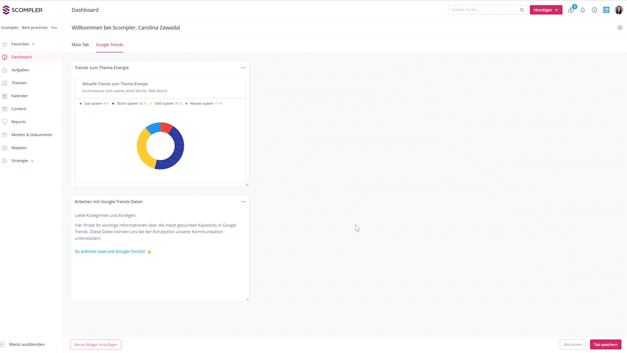Open the dashboard settings gear
Viewport: 627px width, 353px height.
[x=620, y=28]
